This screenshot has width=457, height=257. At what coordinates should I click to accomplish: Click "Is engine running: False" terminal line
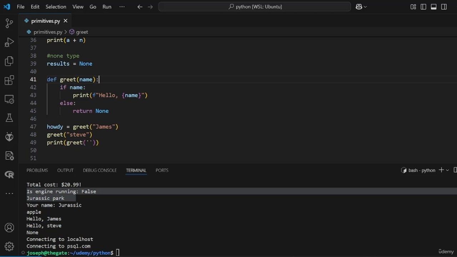click(x=61, y=192)
